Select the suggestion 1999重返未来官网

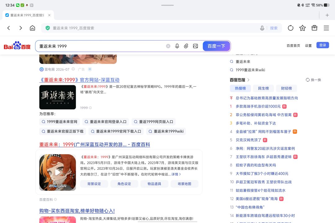(x=59, y=122)
